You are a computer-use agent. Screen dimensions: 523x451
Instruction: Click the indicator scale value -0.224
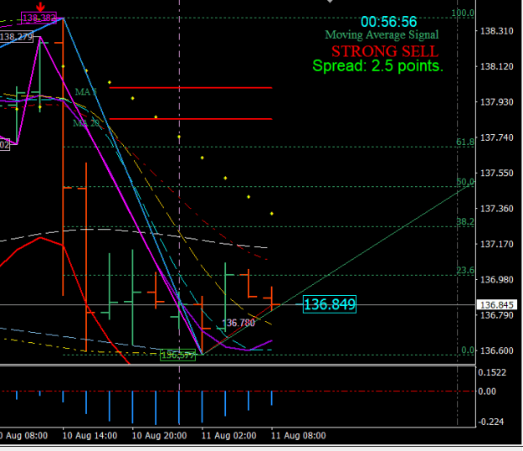491,422
